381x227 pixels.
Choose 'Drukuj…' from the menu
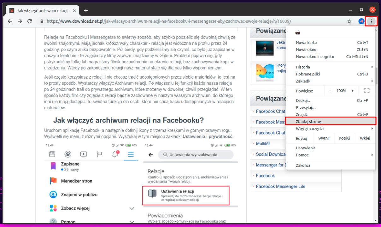331,100
